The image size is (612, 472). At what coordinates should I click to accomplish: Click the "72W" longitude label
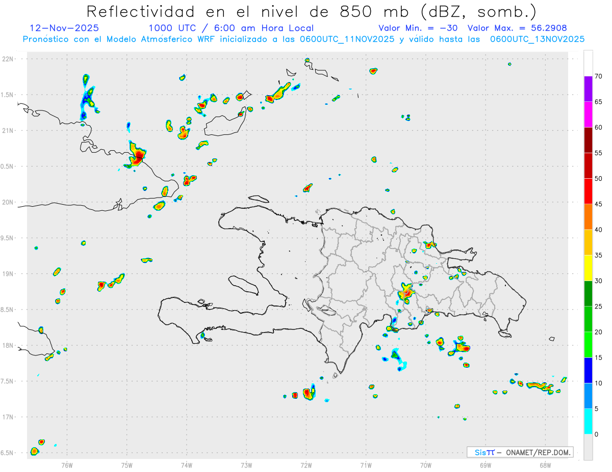tap(306, 465)
